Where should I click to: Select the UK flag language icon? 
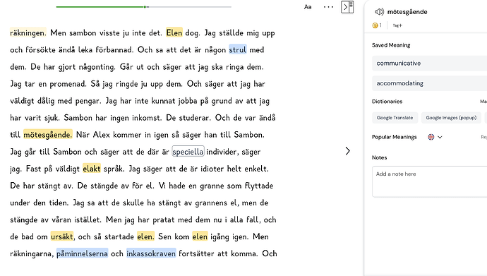point(431,137)
